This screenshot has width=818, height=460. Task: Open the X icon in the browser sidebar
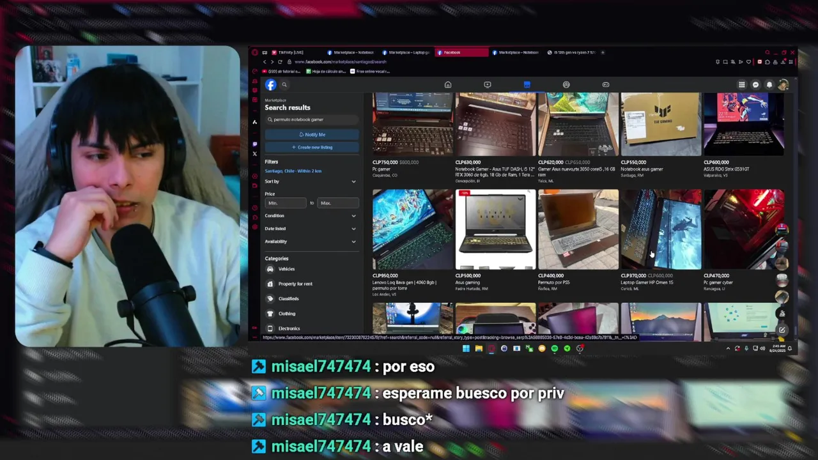[x=255, y=153]
